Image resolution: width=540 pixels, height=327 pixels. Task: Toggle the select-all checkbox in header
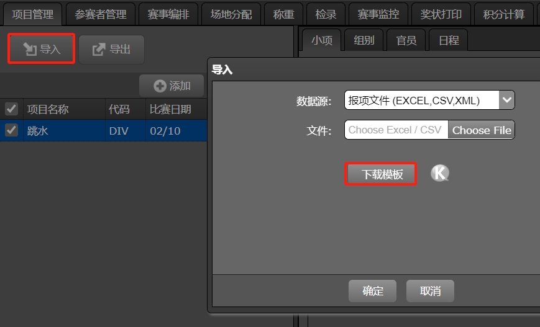[11, 109]
